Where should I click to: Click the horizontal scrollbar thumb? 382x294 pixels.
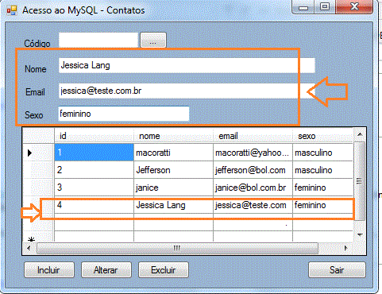[177, 248]
